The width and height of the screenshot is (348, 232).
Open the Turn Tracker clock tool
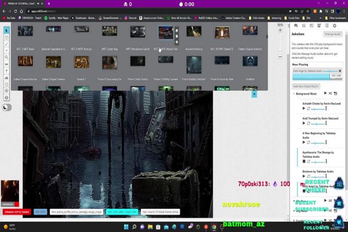(6, 84)
